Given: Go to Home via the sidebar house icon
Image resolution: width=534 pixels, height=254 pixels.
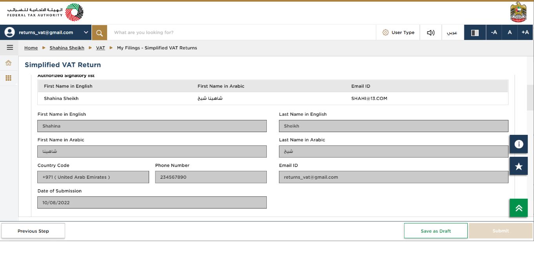Looking at the screenshot, I should 8,63.
